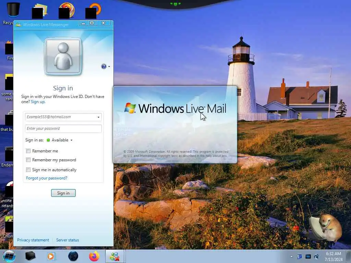The width and height of the screenshot is (351, 263).
Task: Expand the help menu arrow
Action: click(x=109, y=67)
